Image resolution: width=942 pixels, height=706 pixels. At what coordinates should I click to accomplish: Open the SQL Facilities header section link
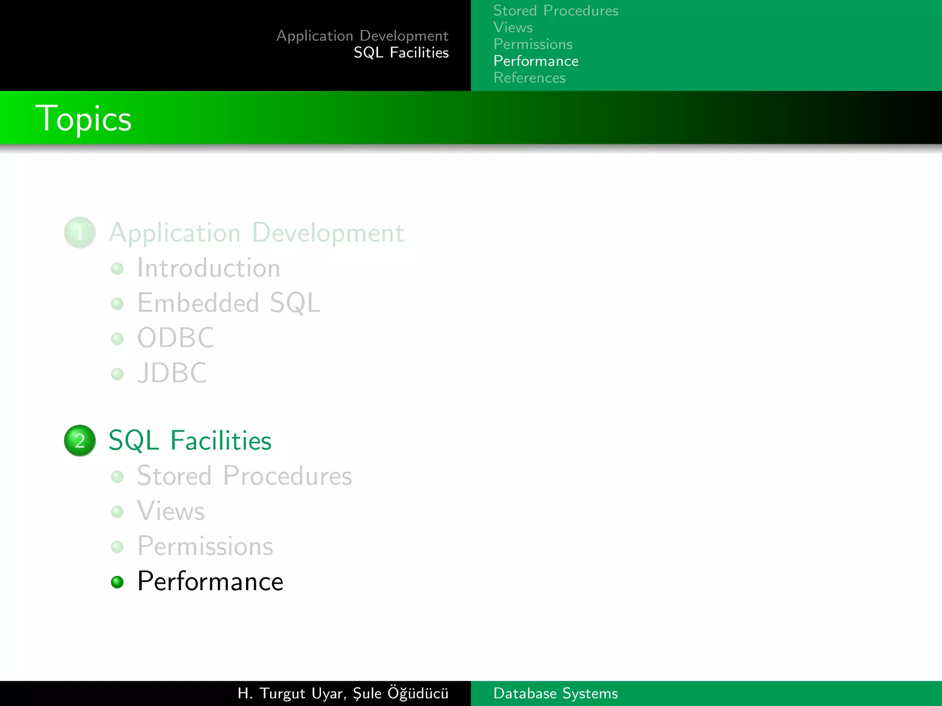click(401, 52)
